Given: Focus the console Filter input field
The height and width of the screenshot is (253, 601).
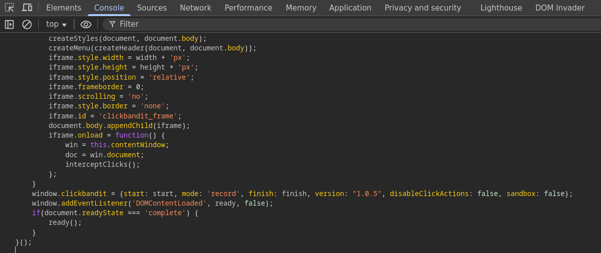Looking at the screenshot, I should click(356, 24).
